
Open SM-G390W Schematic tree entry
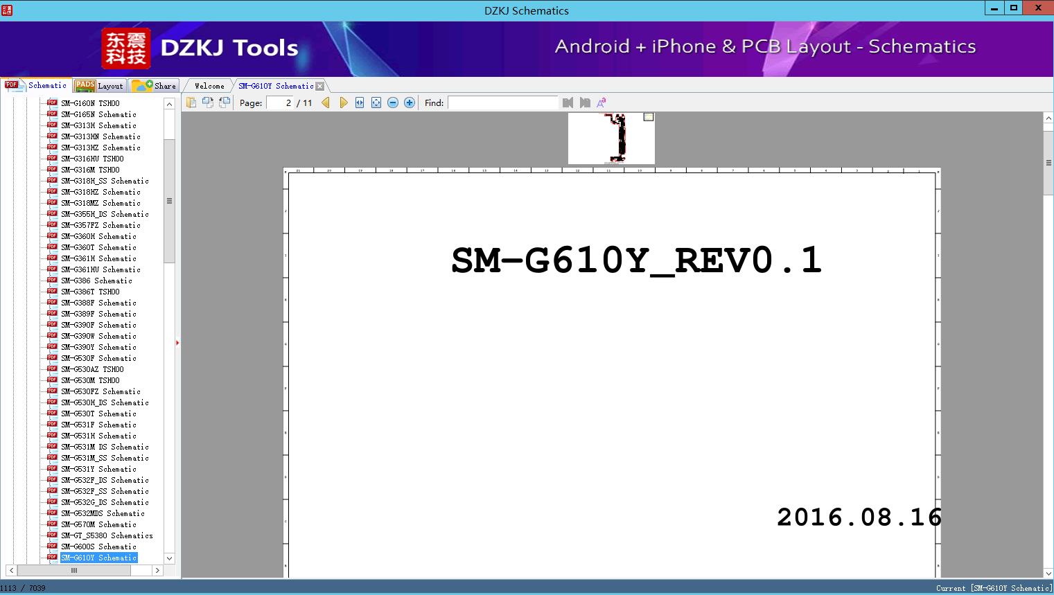(x=98, y=336)
